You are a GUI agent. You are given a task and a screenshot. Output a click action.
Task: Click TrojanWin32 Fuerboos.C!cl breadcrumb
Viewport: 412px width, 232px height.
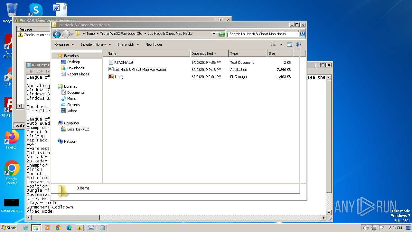(x=121, y=34)
